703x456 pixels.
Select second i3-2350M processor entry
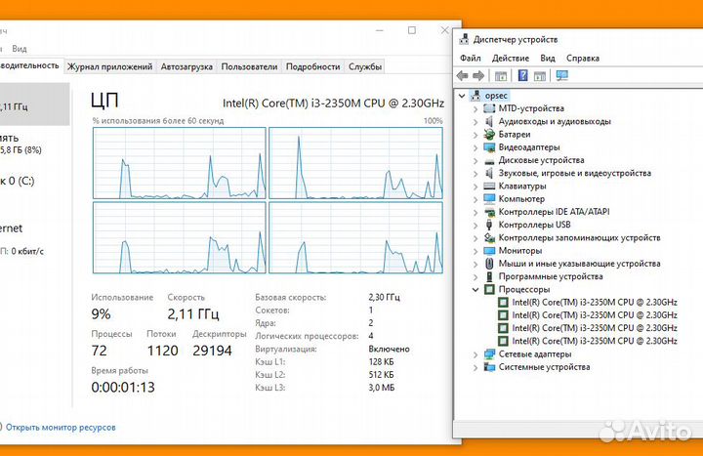click(x=595, y=315)
